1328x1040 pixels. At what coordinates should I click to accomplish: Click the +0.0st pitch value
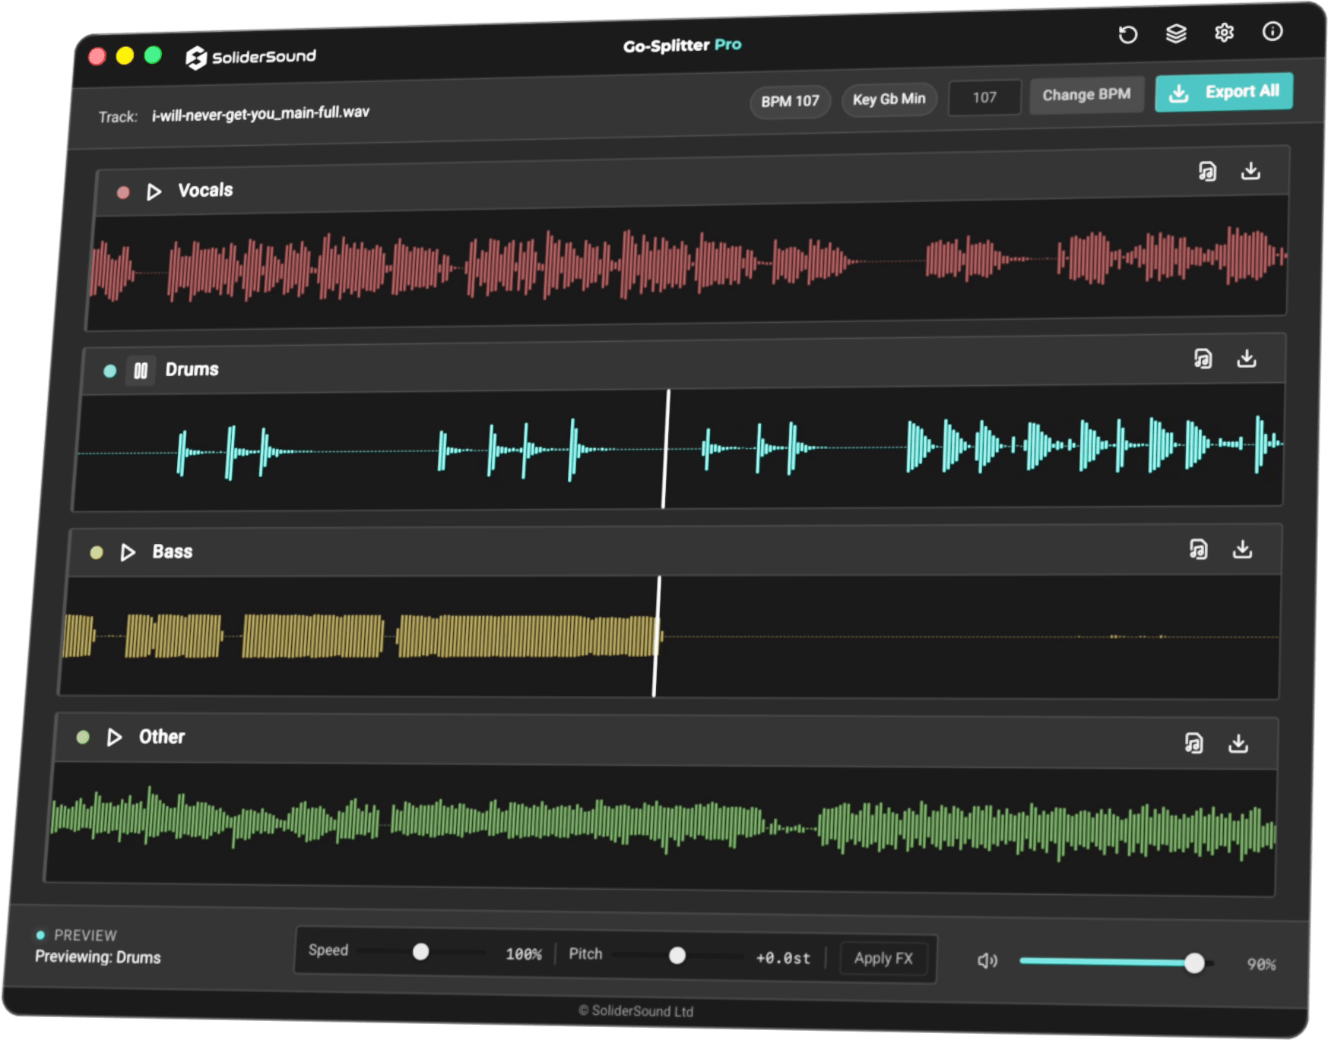click(x=783, y=958)
